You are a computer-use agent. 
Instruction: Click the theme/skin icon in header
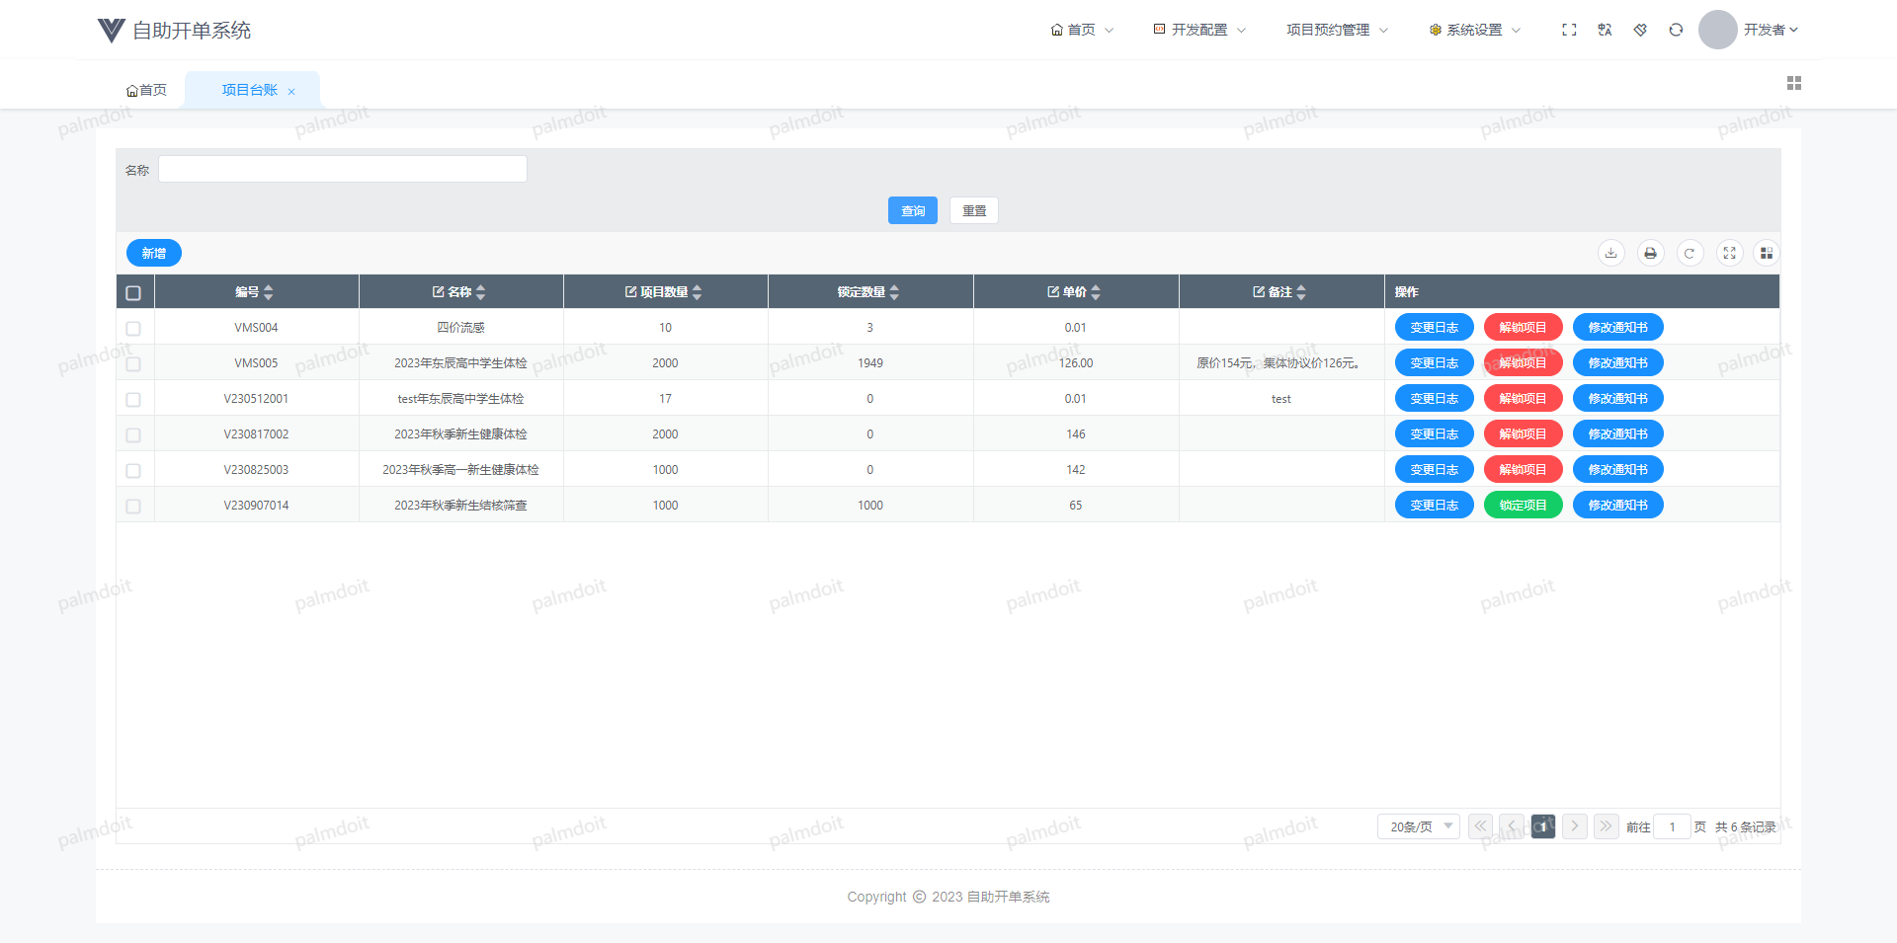[x=1640, y=30]
